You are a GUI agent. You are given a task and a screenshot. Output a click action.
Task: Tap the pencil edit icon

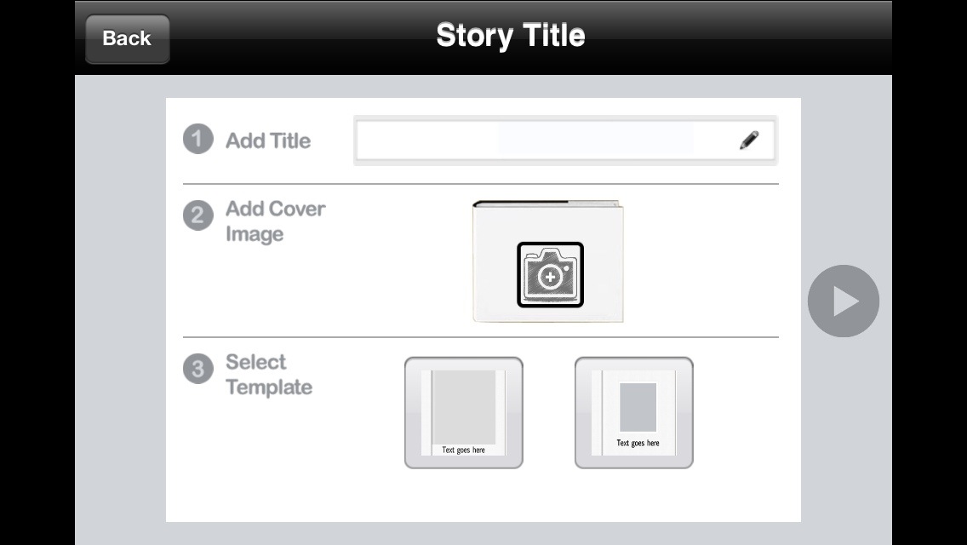click(x=749, y=141)
